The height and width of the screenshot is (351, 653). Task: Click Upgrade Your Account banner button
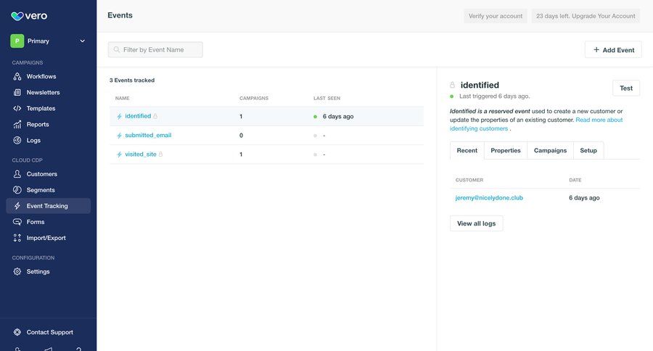(586, 16)
